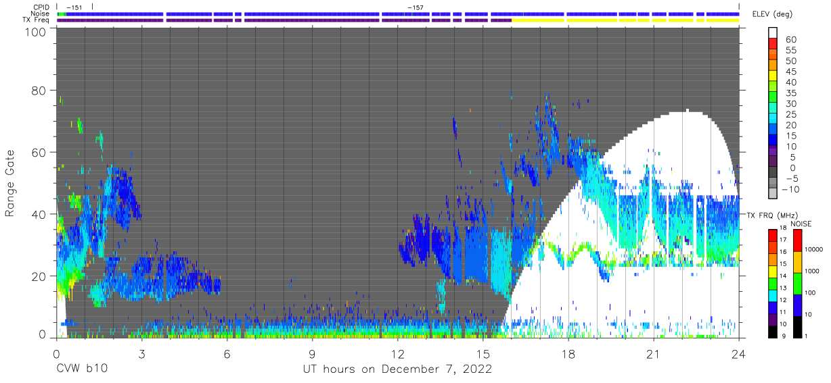This screenshot has height=383, width=831.
Task: Click the y-axis tick label '100'
Action: pyautogui.click(x=35, y=32)
